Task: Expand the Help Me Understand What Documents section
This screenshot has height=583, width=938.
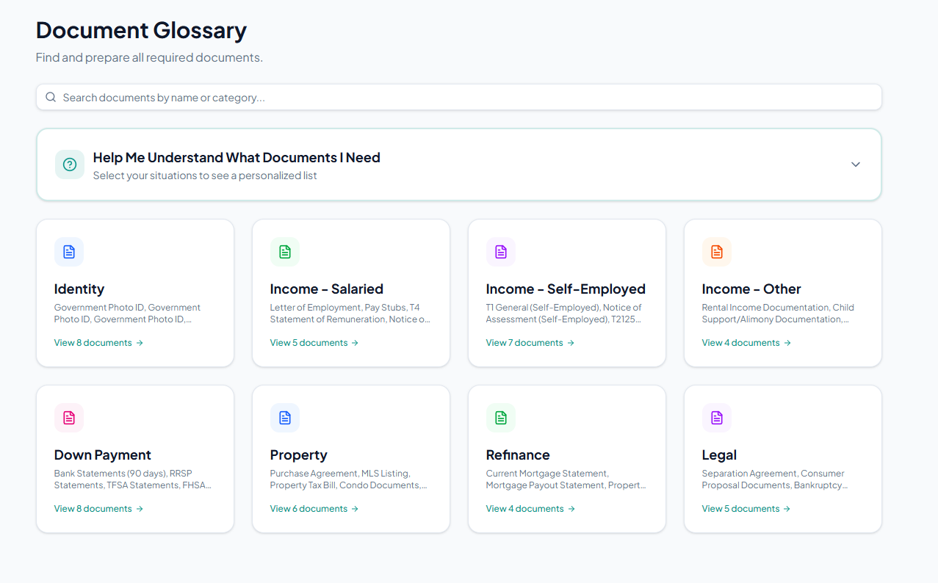Action: 236,157
